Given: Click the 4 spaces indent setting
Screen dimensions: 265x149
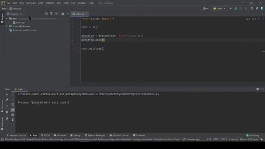Looking at the screenshot, I should tap(233, 139).
